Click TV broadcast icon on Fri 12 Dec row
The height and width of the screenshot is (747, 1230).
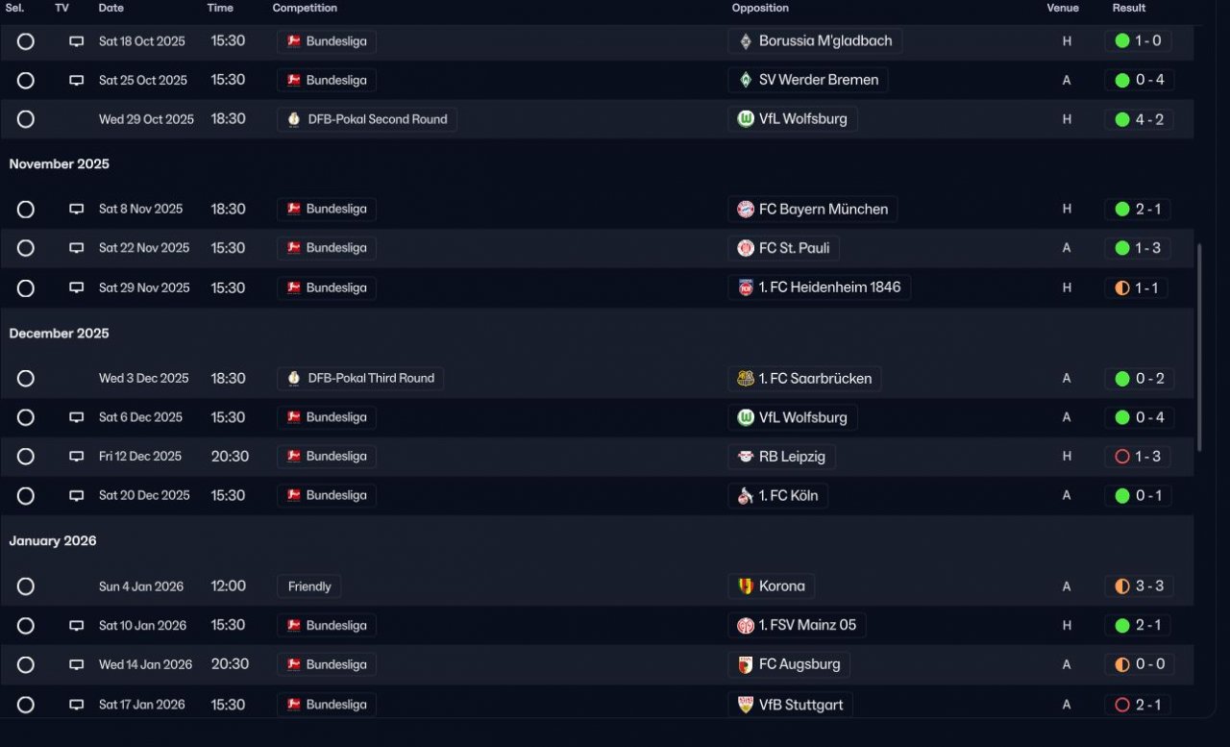[77, 457]
